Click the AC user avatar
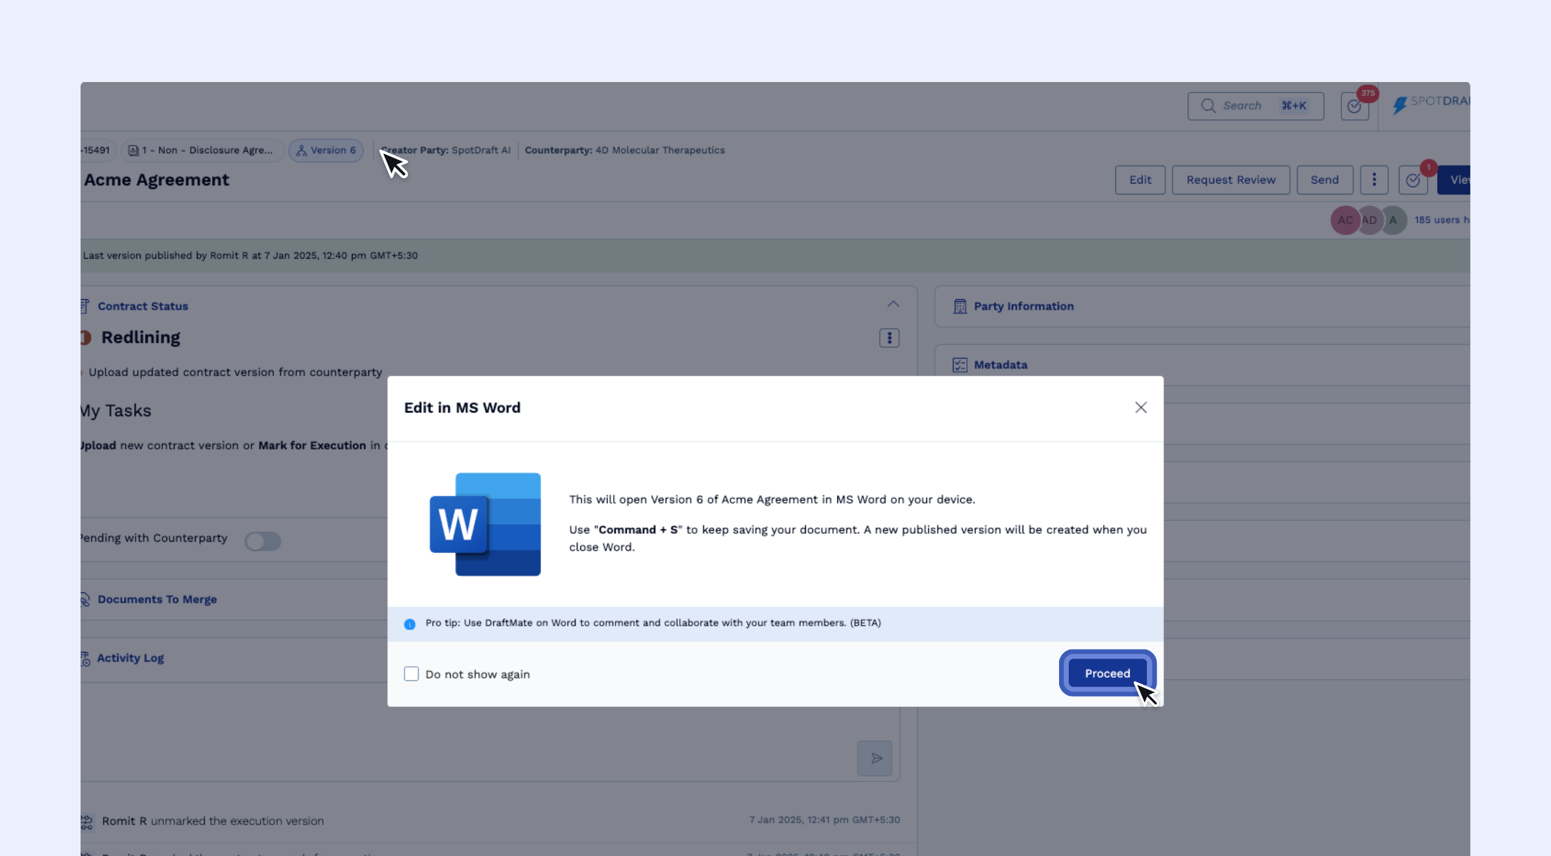The height and width of the screenshot is (856, 1551). (1344, 221)
